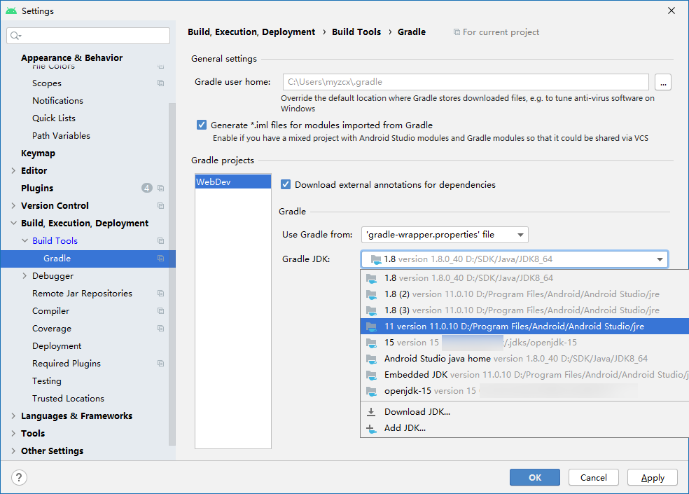The width and height of the screenshot is (689, 494).
Task: Click project-level icon next to Compiler
Action: pos(161,311)
